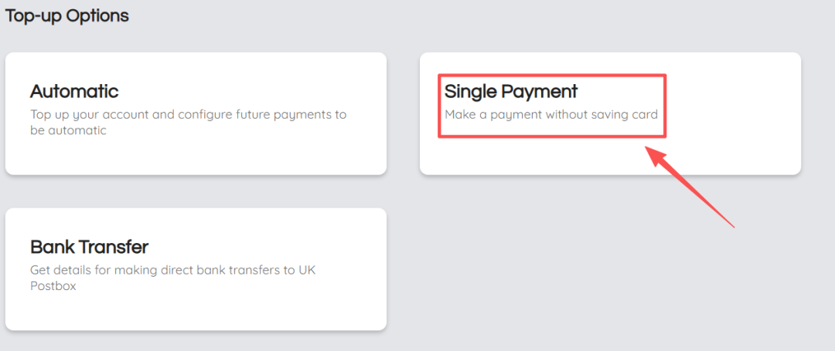Click "Make a payment without saving card" text
Image resolution: width=835 pixels, height=351 pixels.
(x=550, y=115)
